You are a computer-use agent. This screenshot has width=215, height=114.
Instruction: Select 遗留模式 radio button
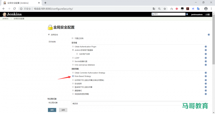pos(73,90)
